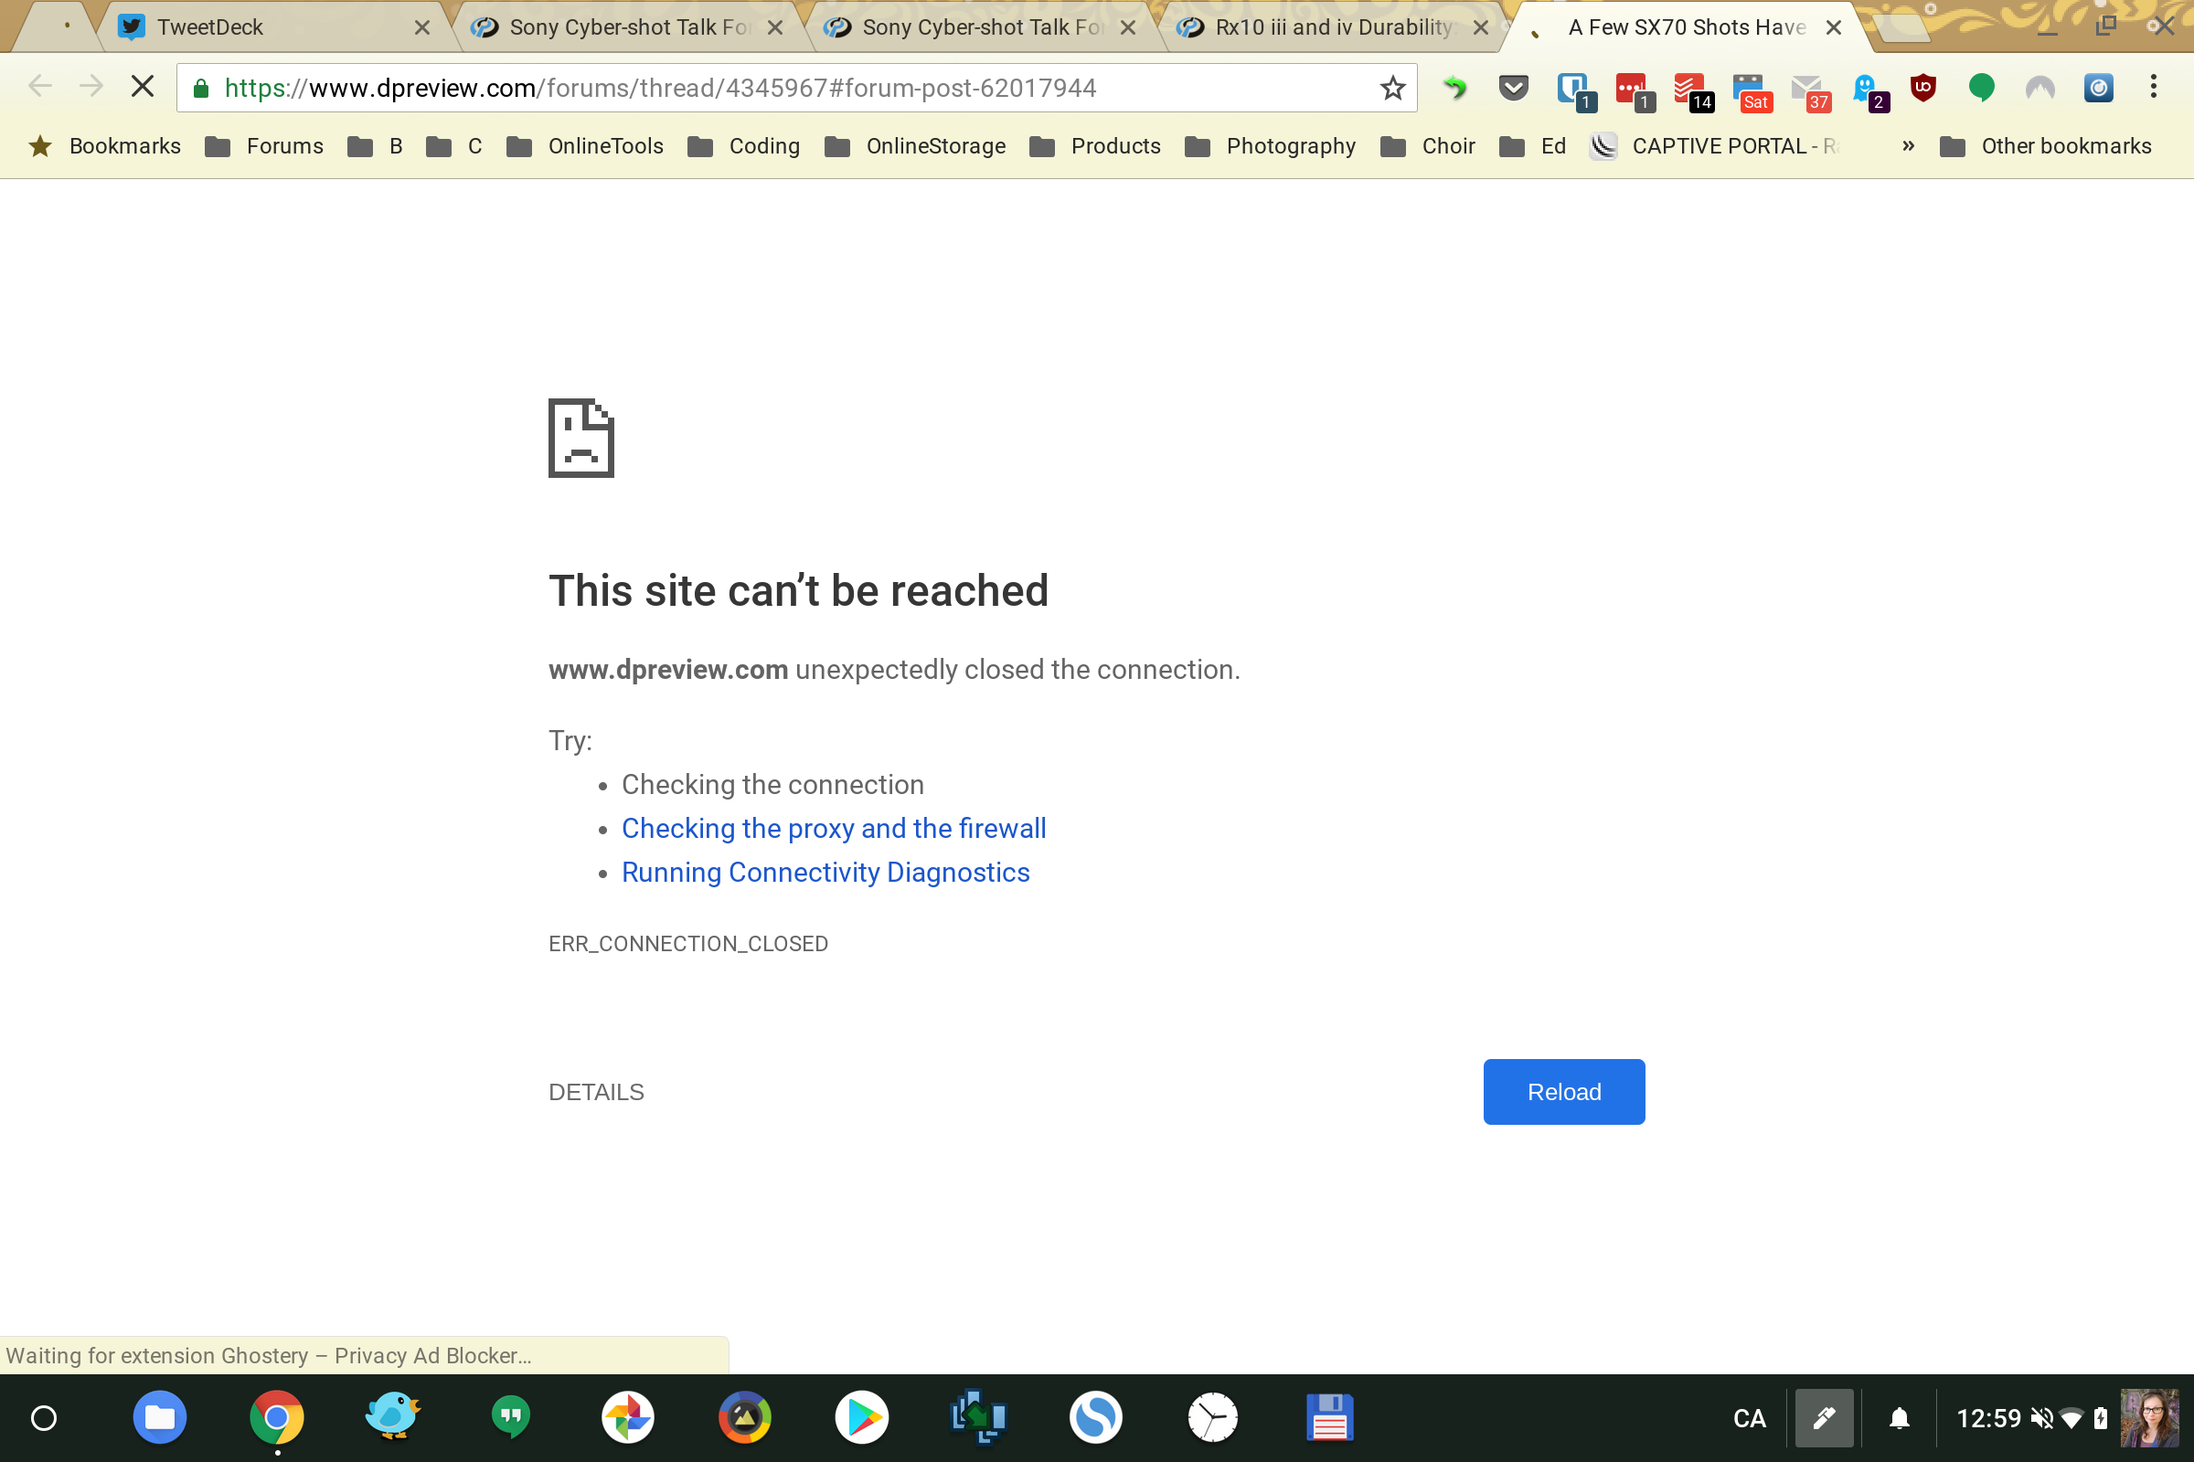The image size is (2194, 1462).
Task: Expand the DETAILS section
Action: 596,1092
